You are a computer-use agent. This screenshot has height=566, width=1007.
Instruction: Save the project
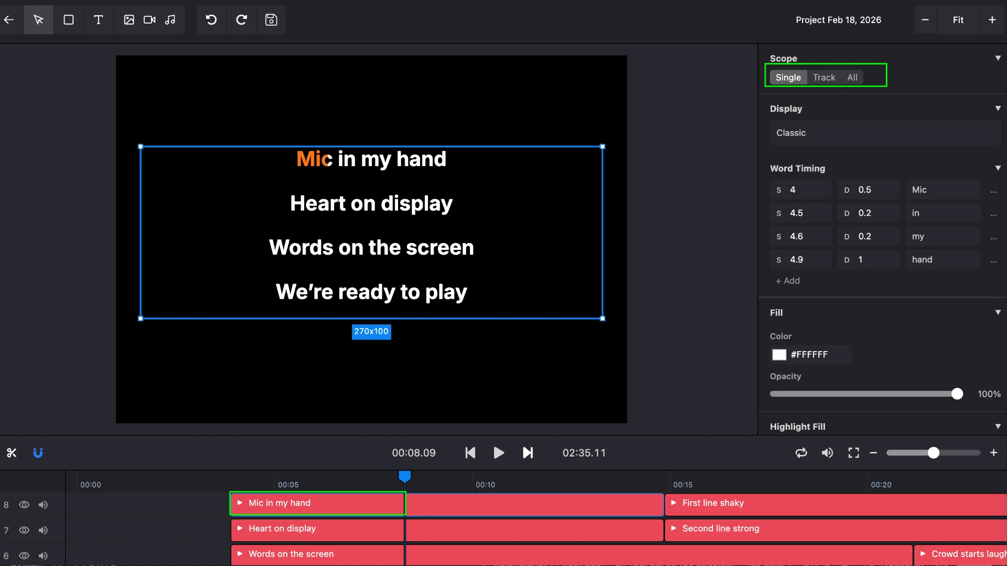point(271,20)
